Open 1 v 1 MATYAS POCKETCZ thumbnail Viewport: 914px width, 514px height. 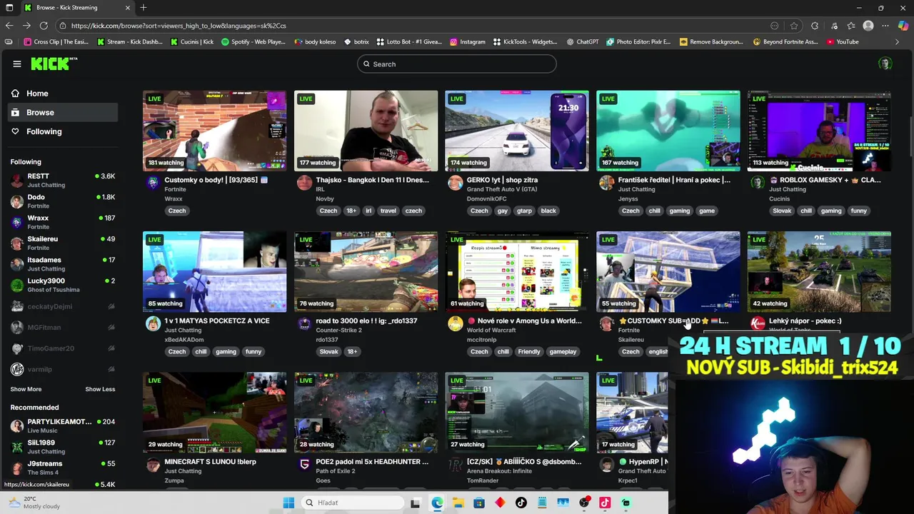point(214,271)
